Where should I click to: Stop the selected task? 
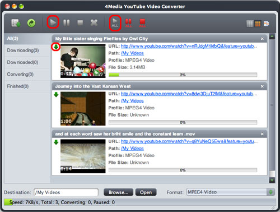(80, 23)
